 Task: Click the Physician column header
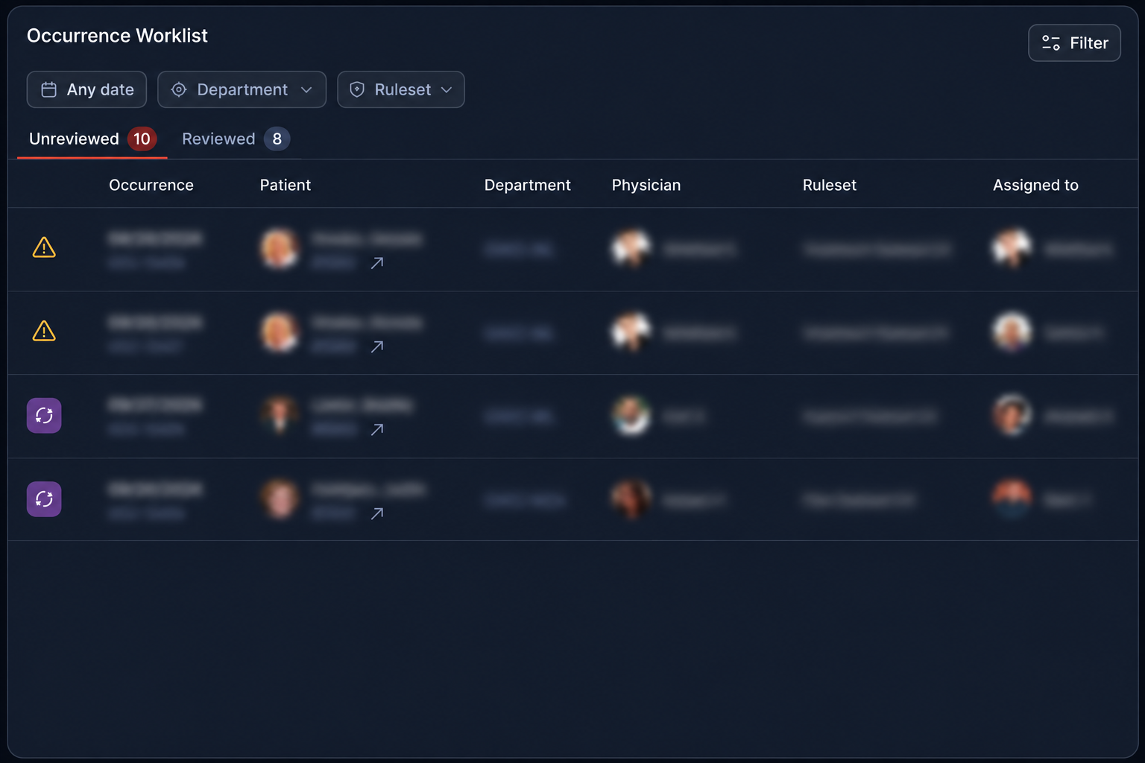(x=646, y=185)
